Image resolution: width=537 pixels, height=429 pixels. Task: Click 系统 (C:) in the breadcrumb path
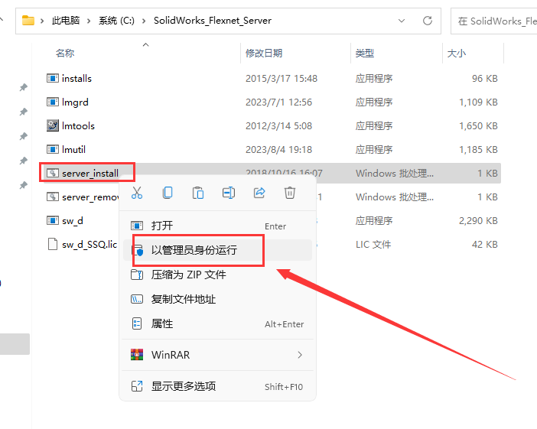[x=117, y=21]
